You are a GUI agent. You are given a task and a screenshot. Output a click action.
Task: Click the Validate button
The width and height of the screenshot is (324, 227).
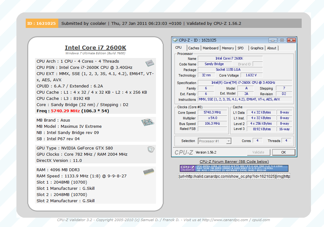pos(258,152)
